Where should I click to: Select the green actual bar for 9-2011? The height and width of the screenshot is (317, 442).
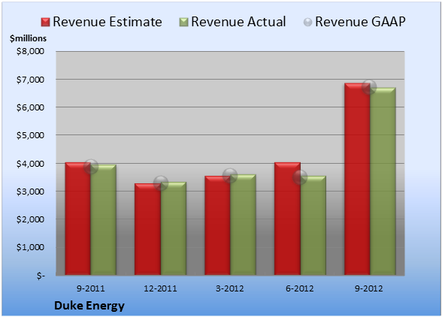pos(104,220)
